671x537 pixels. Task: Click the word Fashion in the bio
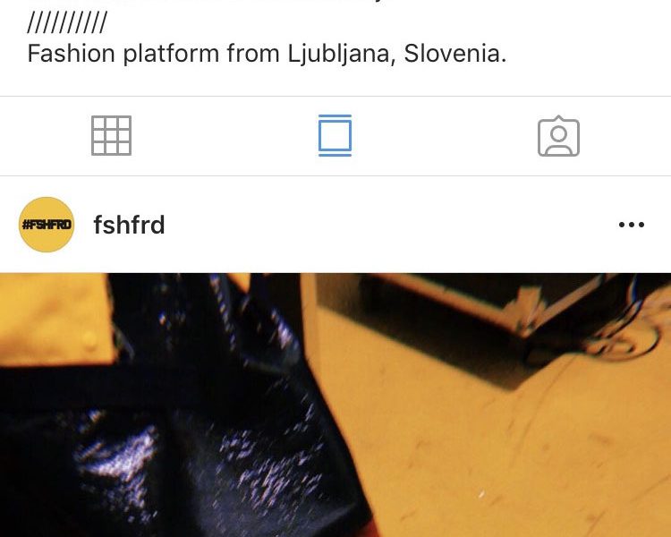tap(71, 54)
